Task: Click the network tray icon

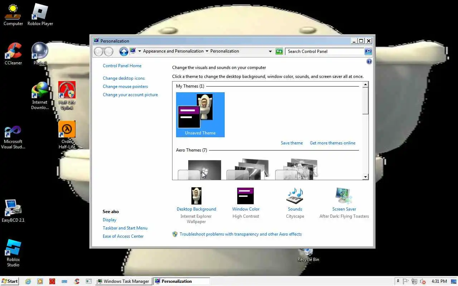Action: coord(414,281)
